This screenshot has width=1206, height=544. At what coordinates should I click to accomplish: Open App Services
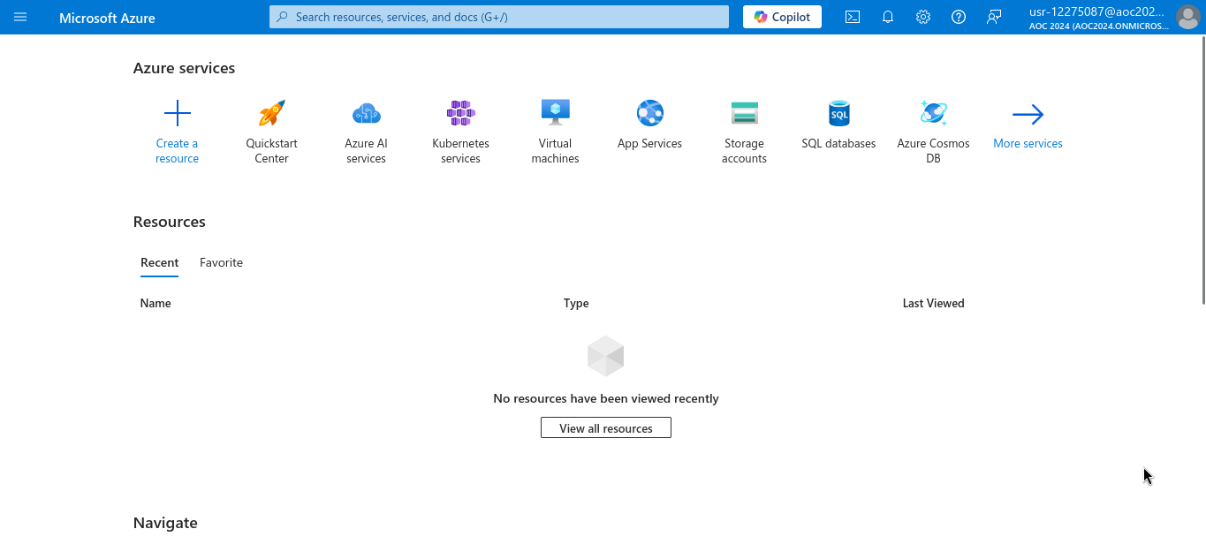pos(649,114)
